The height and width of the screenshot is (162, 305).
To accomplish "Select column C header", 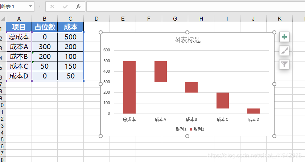I will point(70,19).
